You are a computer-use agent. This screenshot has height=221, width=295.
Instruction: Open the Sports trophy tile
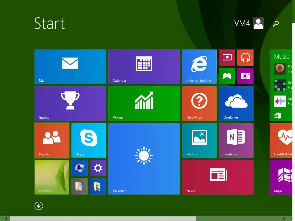[70, 104]
